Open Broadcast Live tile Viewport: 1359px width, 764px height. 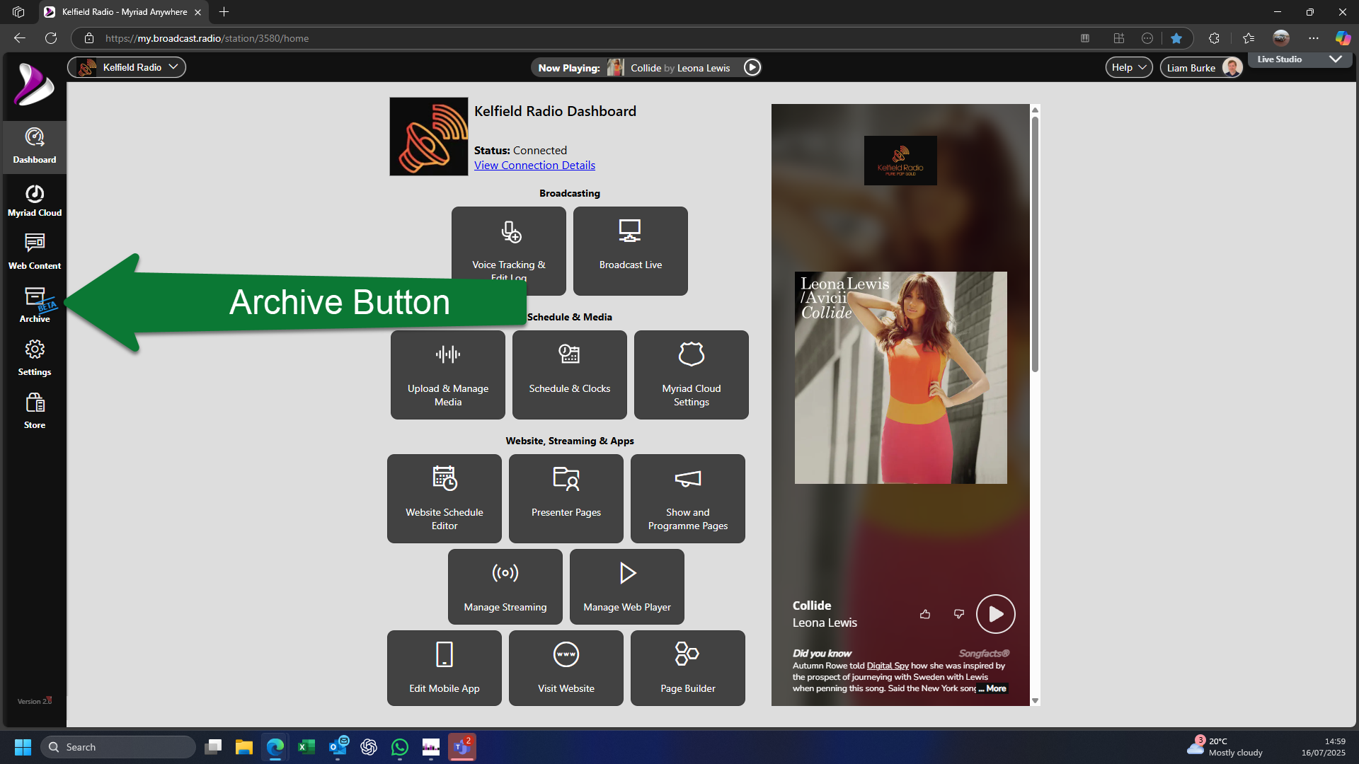pyautogui.click(x=630, y=250)
